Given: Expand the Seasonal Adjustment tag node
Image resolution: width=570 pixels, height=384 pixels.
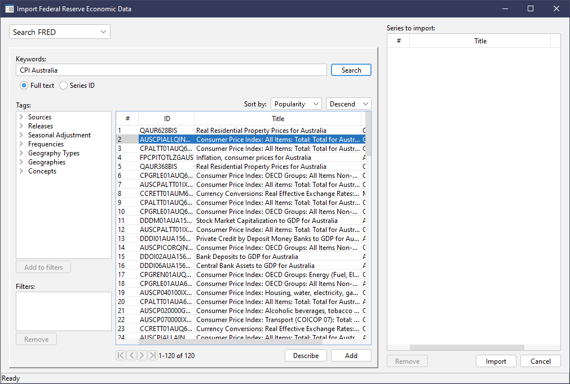Looking at the screenshot, I should (21, 135).
